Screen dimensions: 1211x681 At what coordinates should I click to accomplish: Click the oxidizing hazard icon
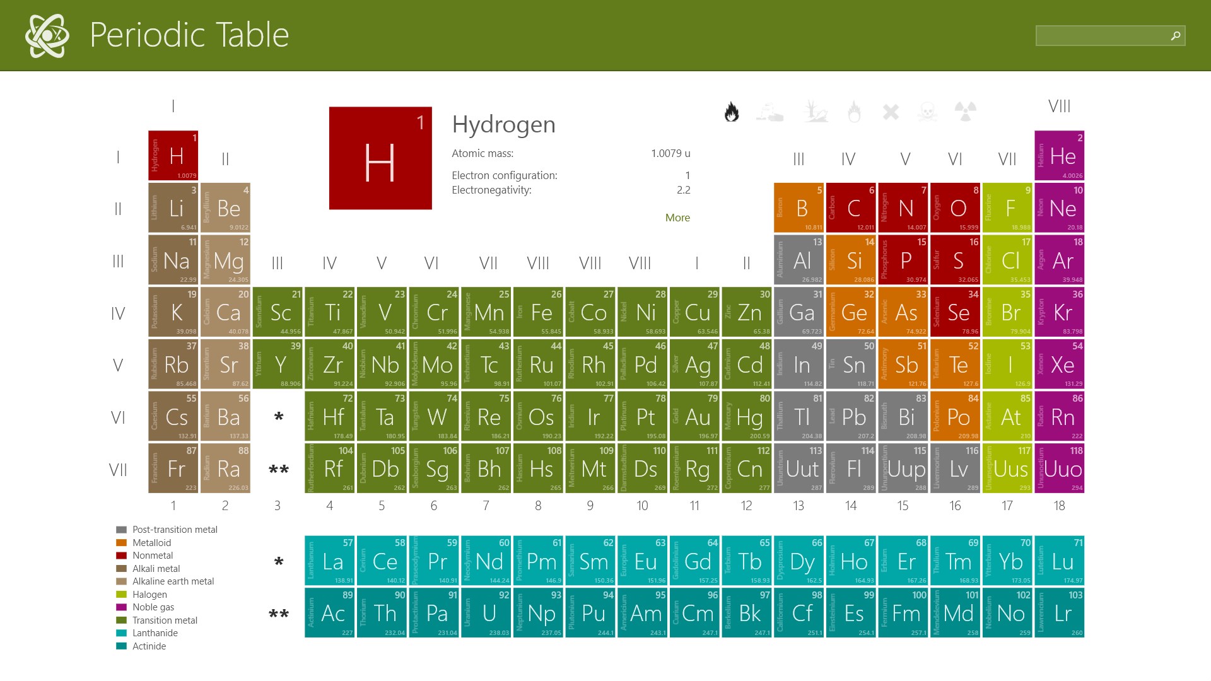854,112
